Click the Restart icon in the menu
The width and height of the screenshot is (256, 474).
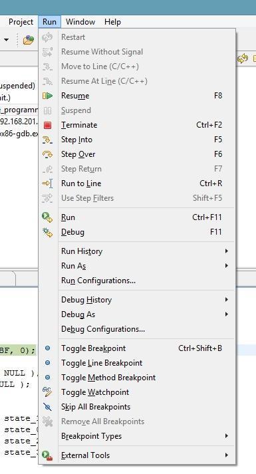[x=47, y=37]
